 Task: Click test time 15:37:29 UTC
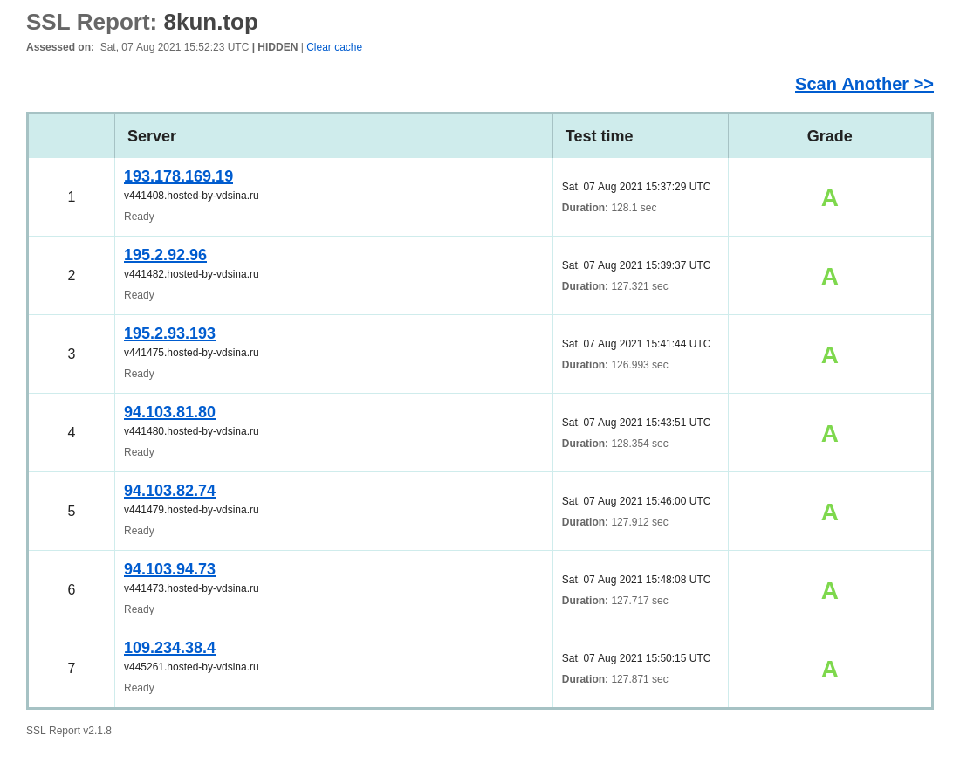[x=636, y=187]
